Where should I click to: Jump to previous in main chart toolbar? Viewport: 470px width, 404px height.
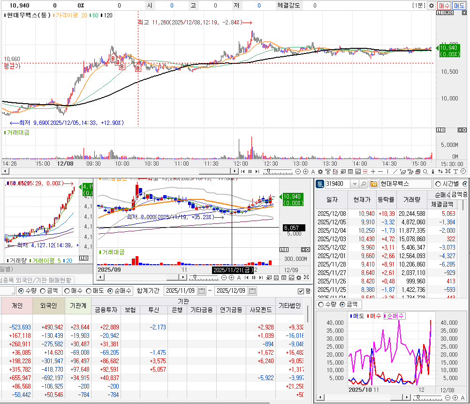[243, 172]
